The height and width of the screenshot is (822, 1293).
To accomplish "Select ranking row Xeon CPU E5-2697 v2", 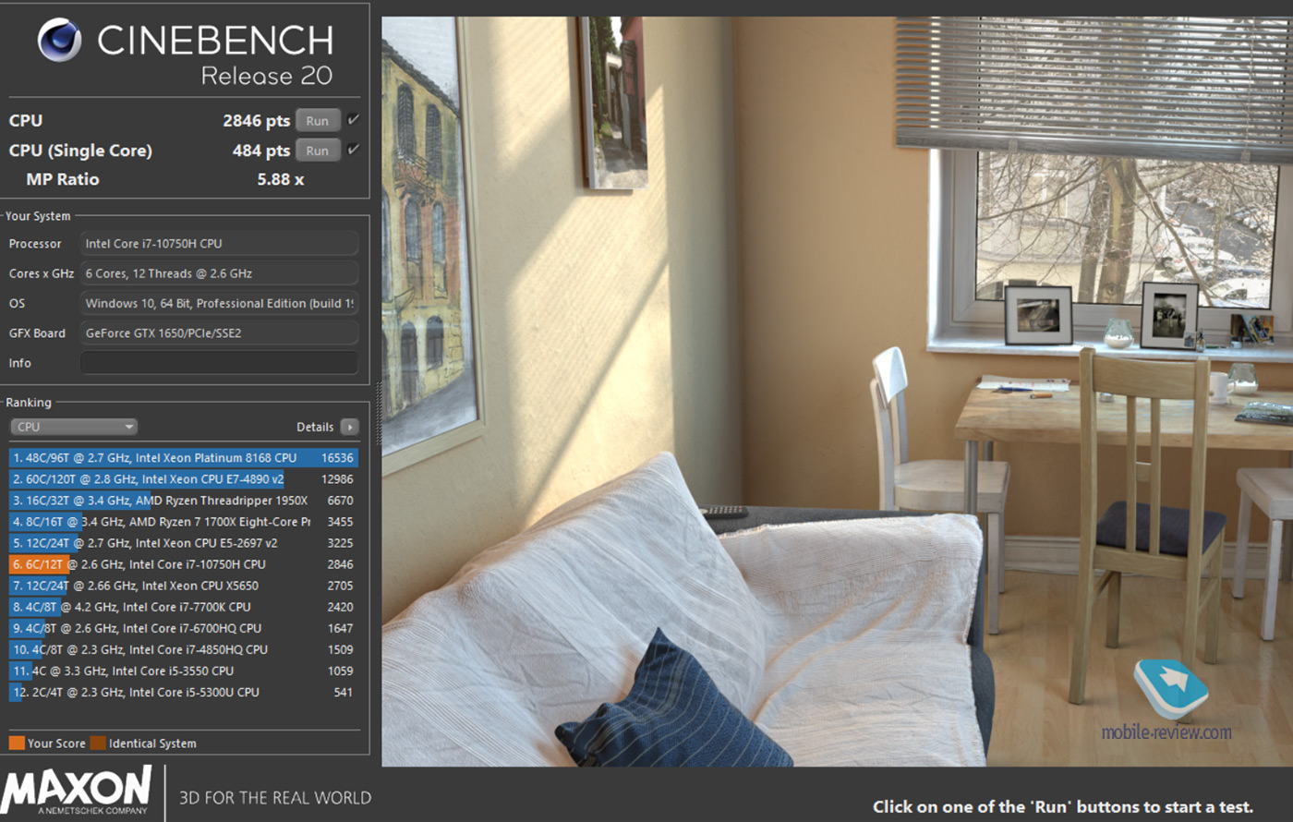I will pyautogui.click(x=183, y=543).
